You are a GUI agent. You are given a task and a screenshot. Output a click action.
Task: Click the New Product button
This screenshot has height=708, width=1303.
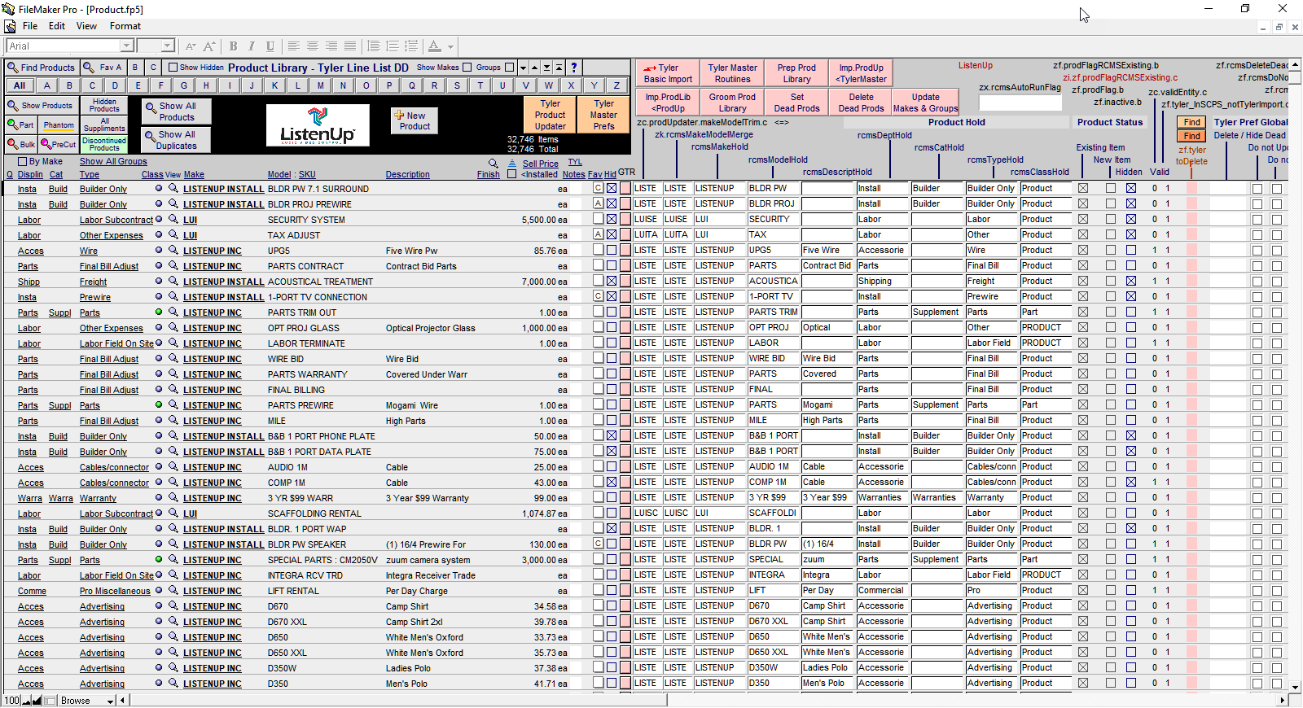(x=415, y=121)
